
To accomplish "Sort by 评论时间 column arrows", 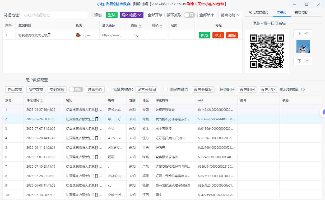I will 41,101.
